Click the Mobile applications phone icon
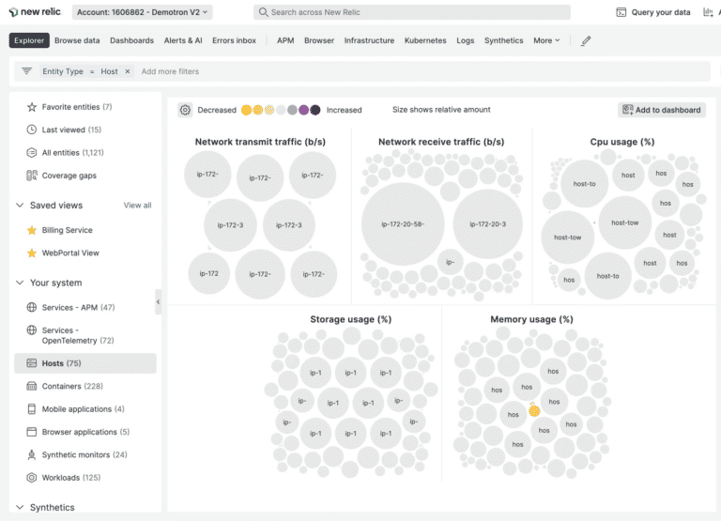The width and height of the screenshot is (721, 521). [31, 409]
